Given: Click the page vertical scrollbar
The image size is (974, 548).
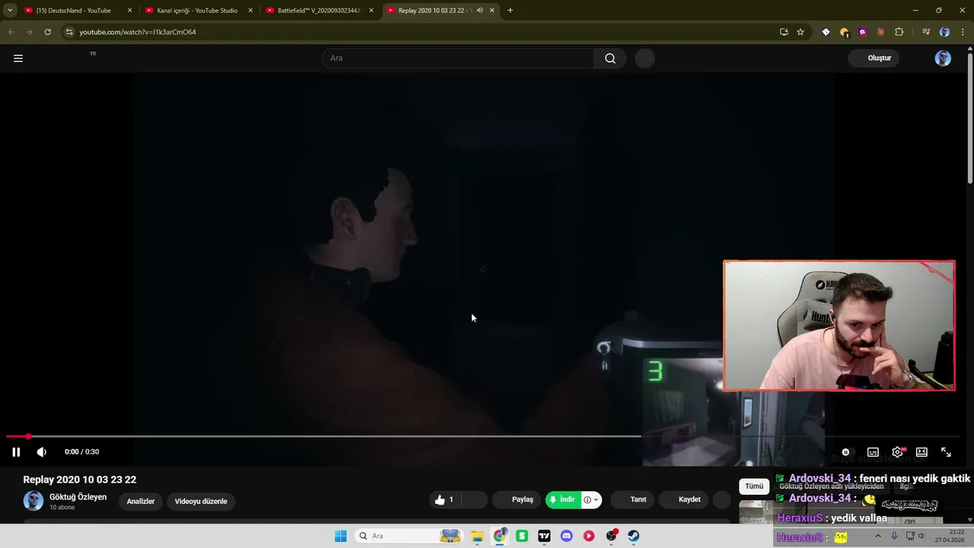Looking at the screenshot, I should [x=970, y=118].
